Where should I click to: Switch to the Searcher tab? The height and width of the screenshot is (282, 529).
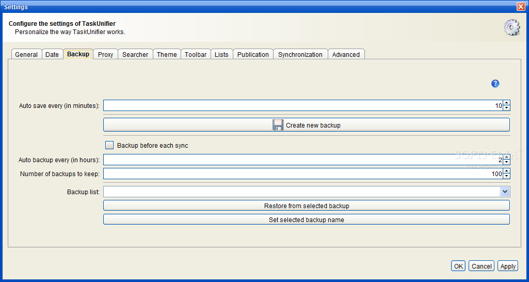[135, 54]
